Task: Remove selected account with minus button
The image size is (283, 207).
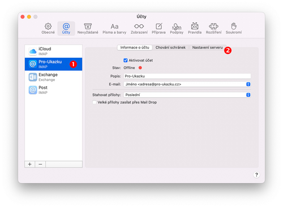Action: [x=40, y=164]
